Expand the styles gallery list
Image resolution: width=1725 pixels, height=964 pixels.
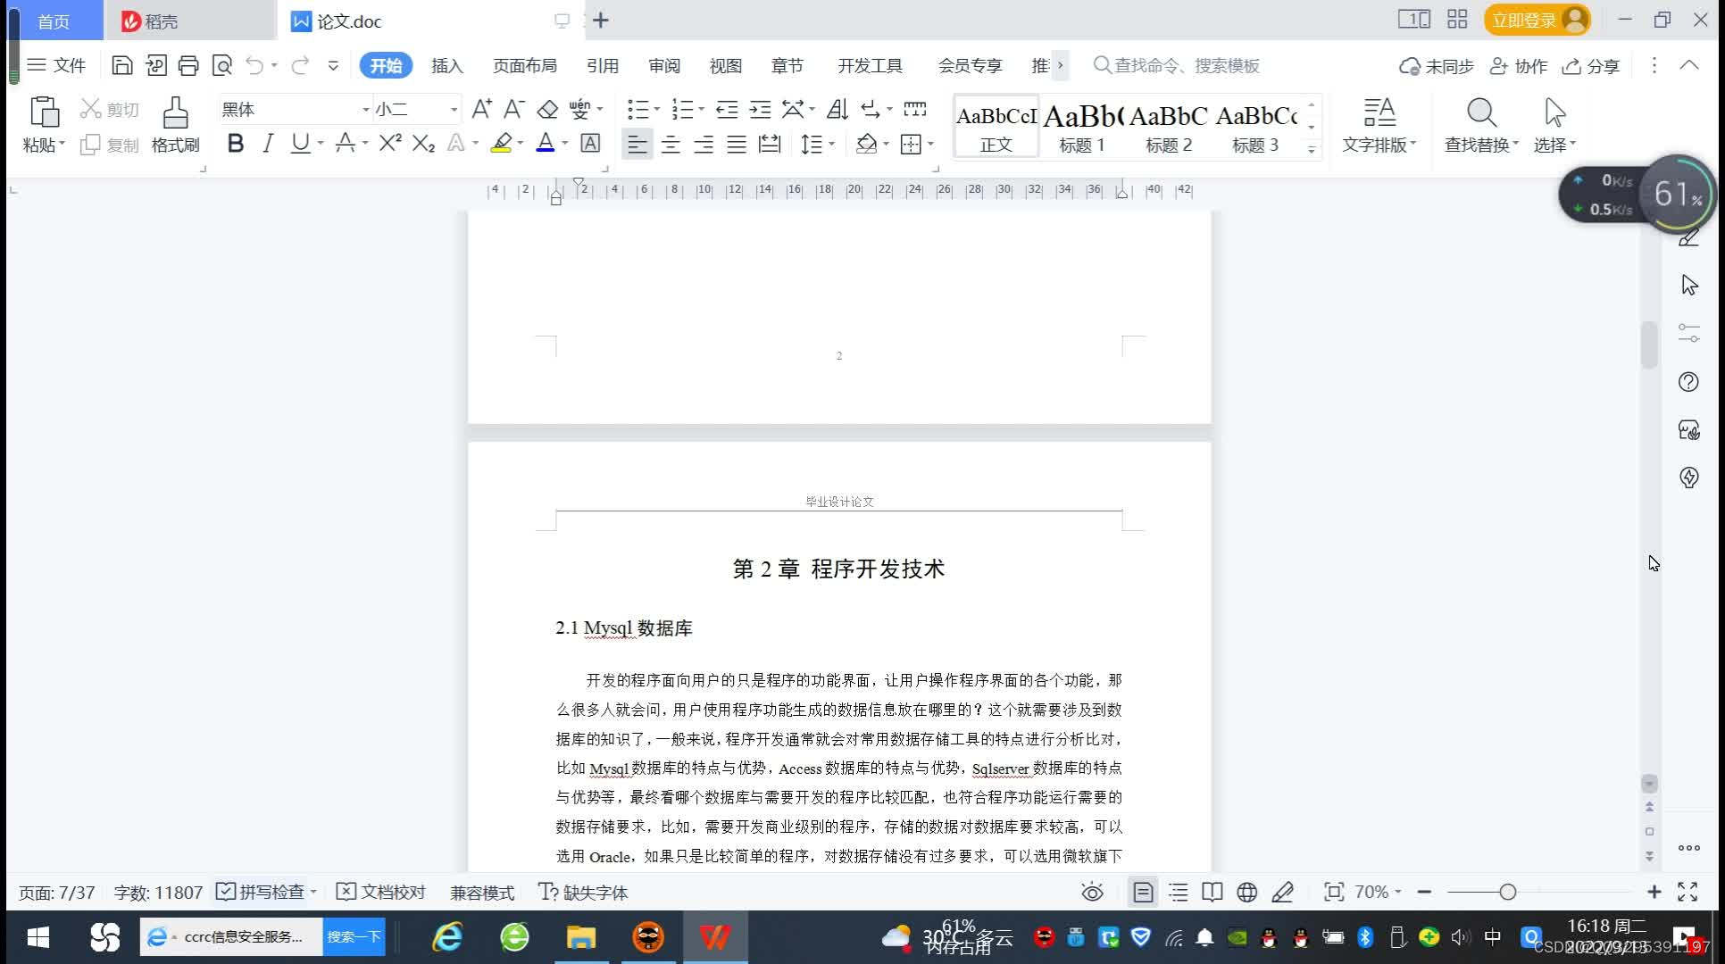pyautogui.click(x=1312, y=149)
